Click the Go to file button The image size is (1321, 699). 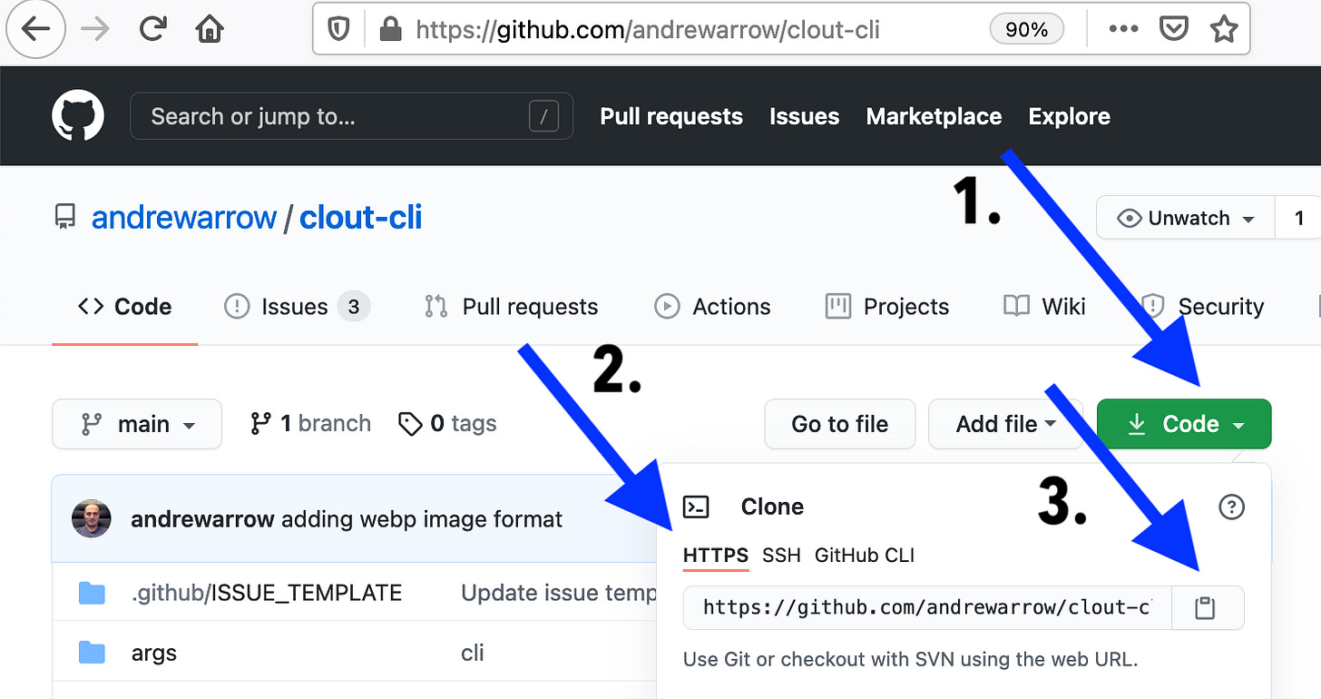click(x=840, y=424)
